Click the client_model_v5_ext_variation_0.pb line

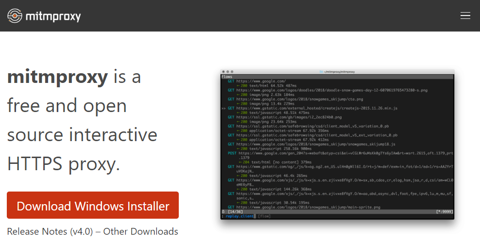click(312, 135)
